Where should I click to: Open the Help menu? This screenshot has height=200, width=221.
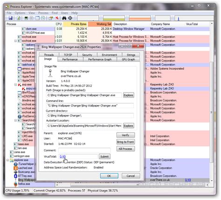click(x=75, y=13)
